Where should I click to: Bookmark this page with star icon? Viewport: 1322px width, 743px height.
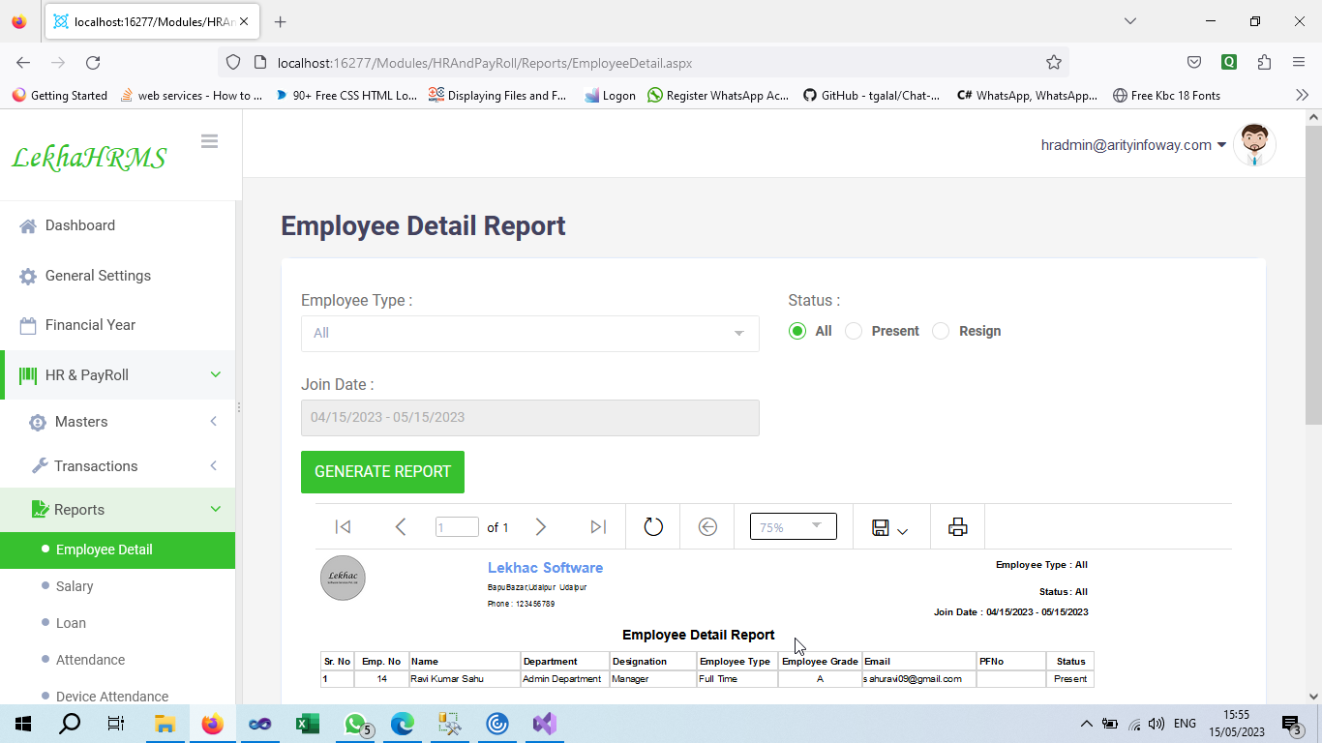(x=1054, y=63)
